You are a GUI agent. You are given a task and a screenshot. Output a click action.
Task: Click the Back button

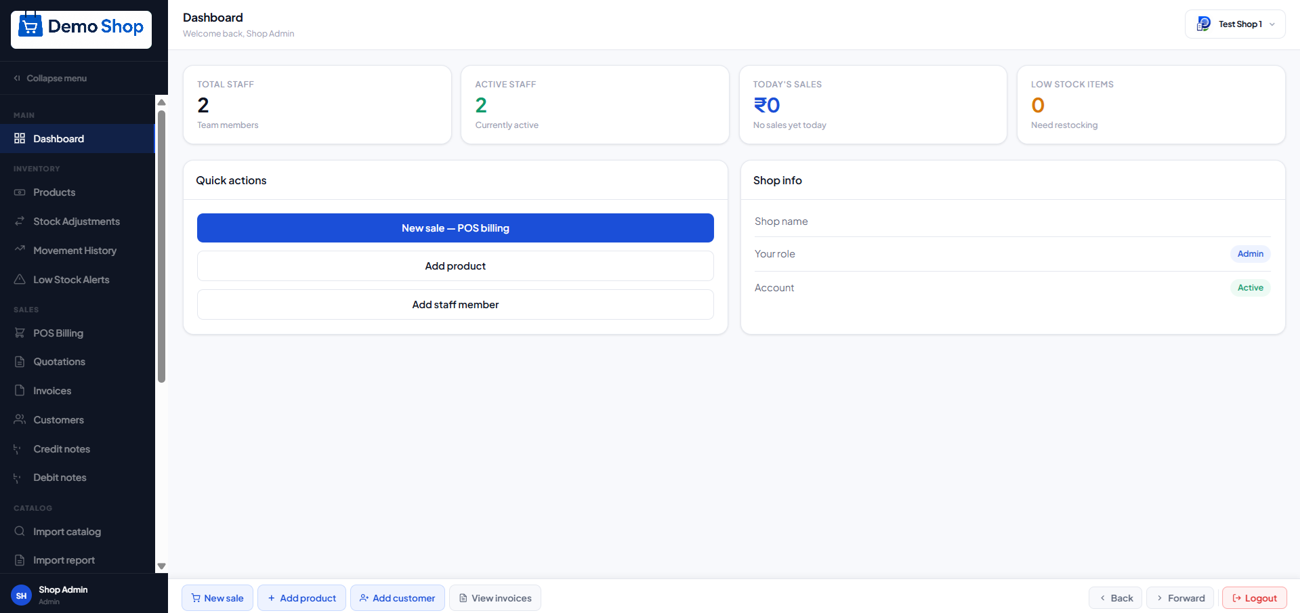coord(1115,598)
